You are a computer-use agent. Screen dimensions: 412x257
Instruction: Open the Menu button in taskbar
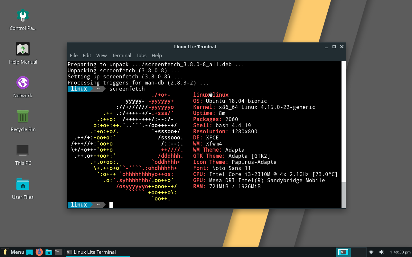(x=14, y=252)
